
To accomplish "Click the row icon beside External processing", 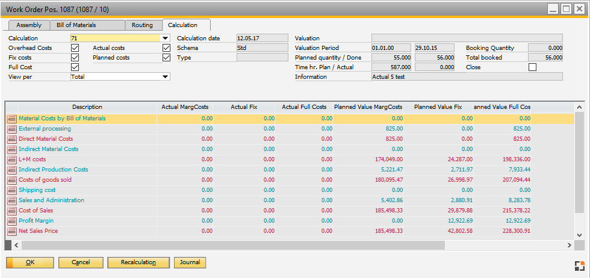I will click(12, 129).
